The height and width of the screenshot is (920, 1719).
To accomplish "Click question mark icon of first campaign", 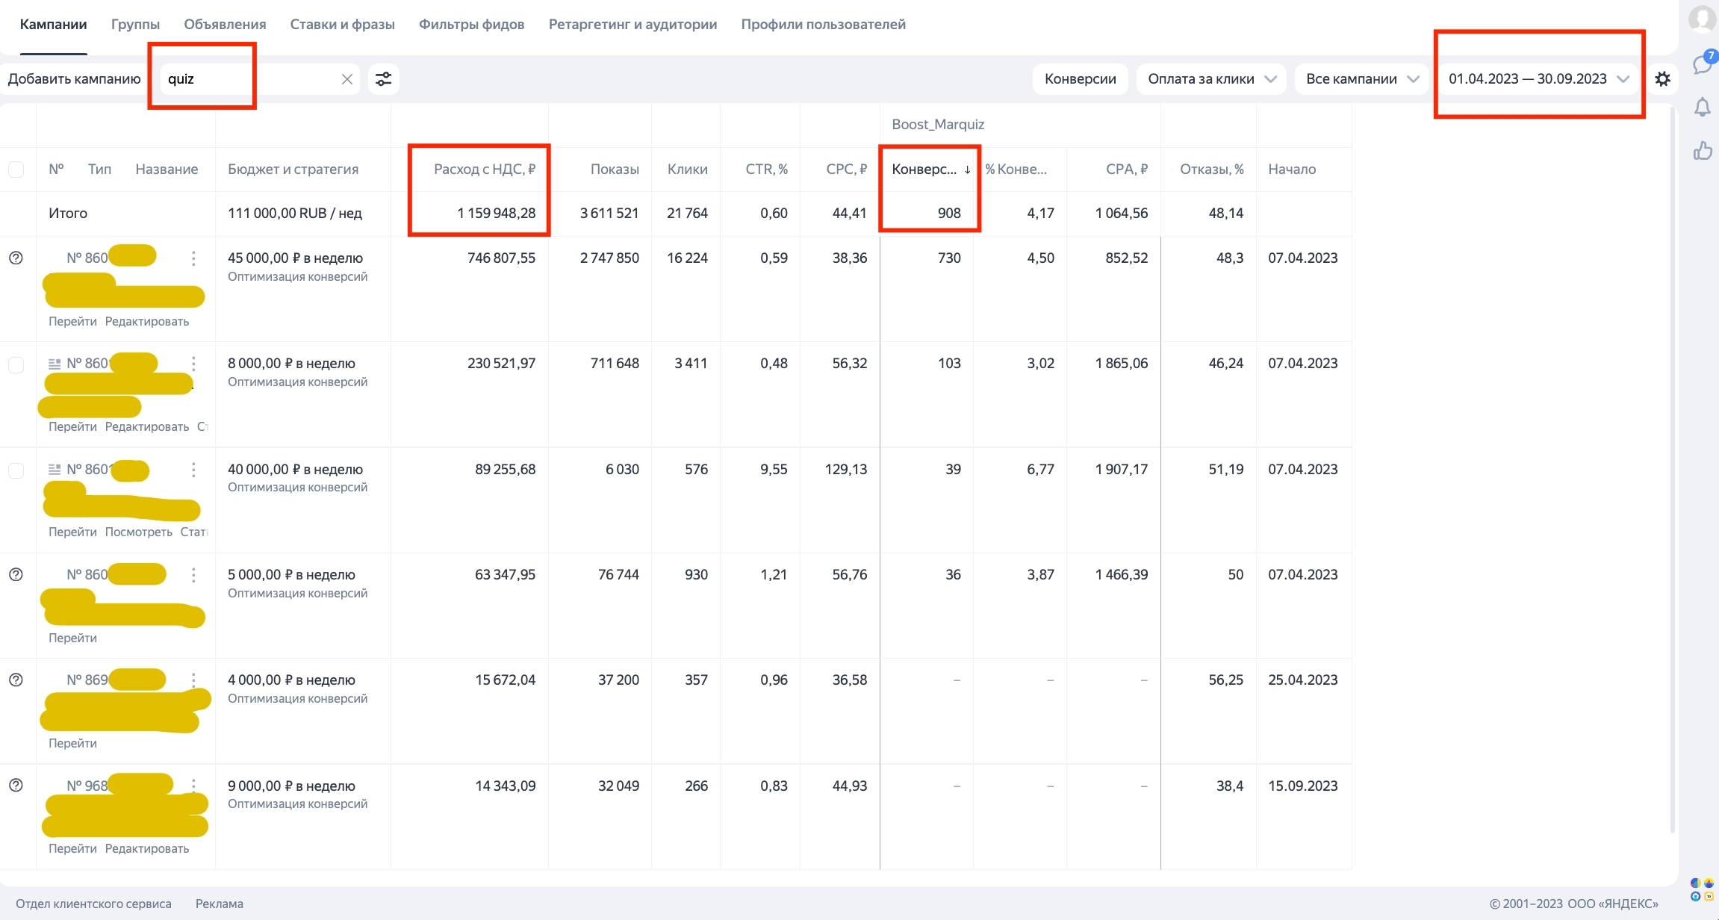I will tap(16, 258).
